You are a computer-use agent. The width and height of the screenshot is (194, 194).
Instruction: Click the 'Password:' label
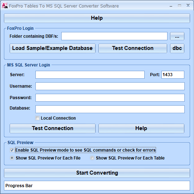21,98
